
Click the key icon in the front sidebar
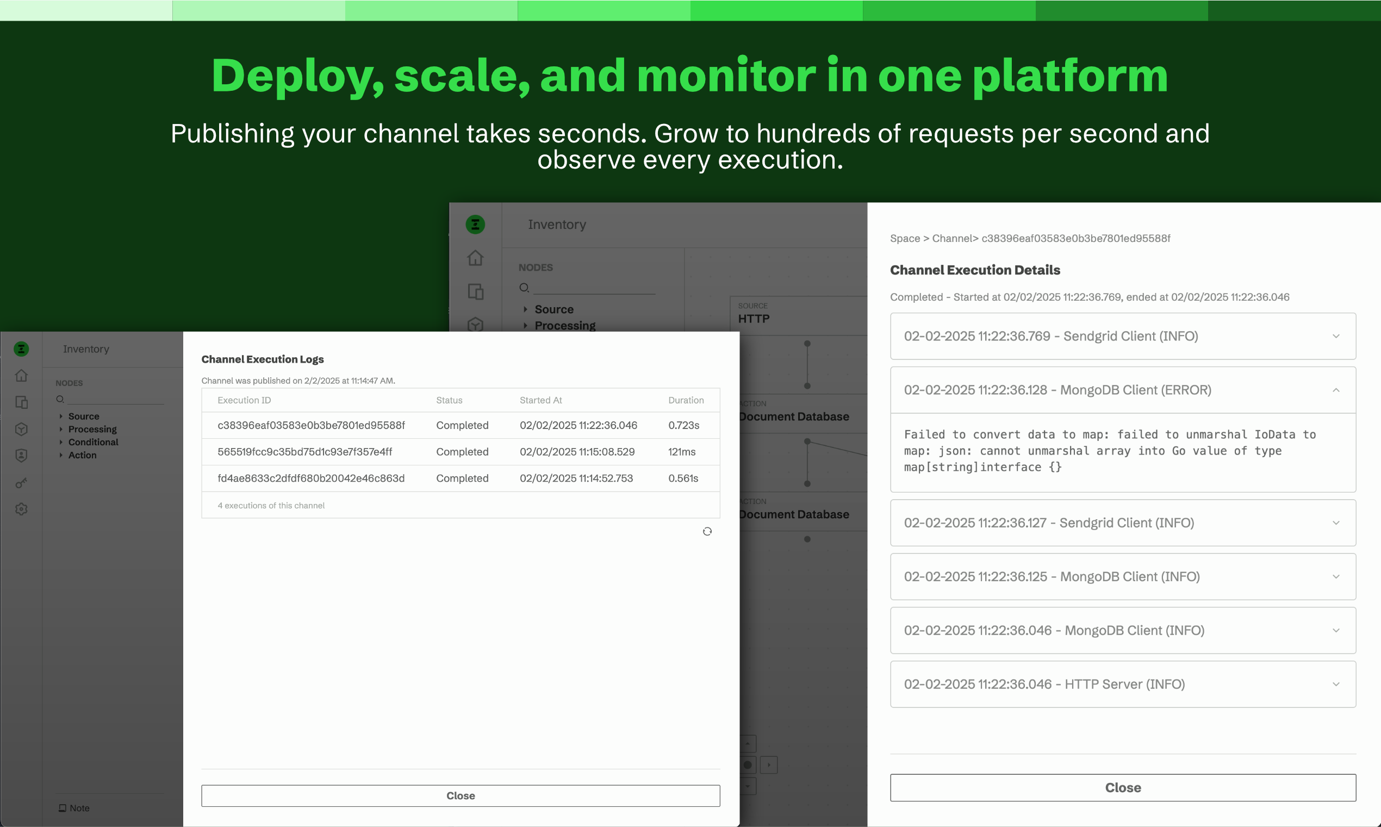click(21, 483)
